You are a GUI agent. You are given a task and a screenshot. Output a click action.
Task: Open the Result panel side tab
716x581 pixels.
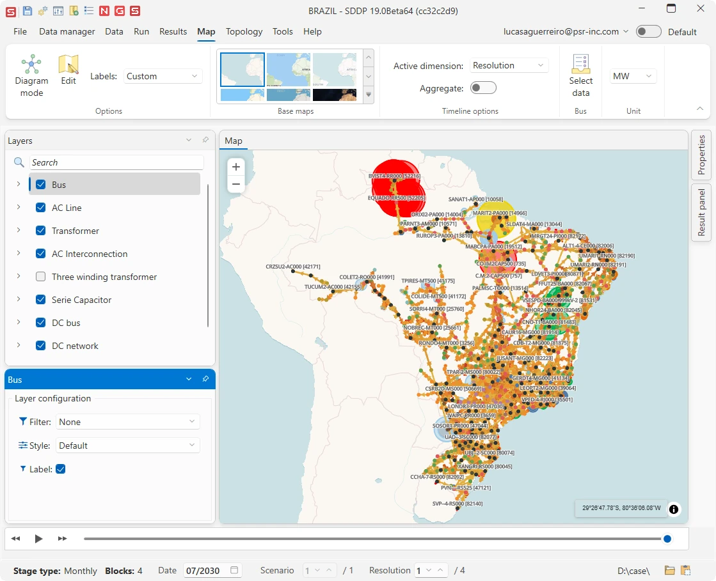701,212
